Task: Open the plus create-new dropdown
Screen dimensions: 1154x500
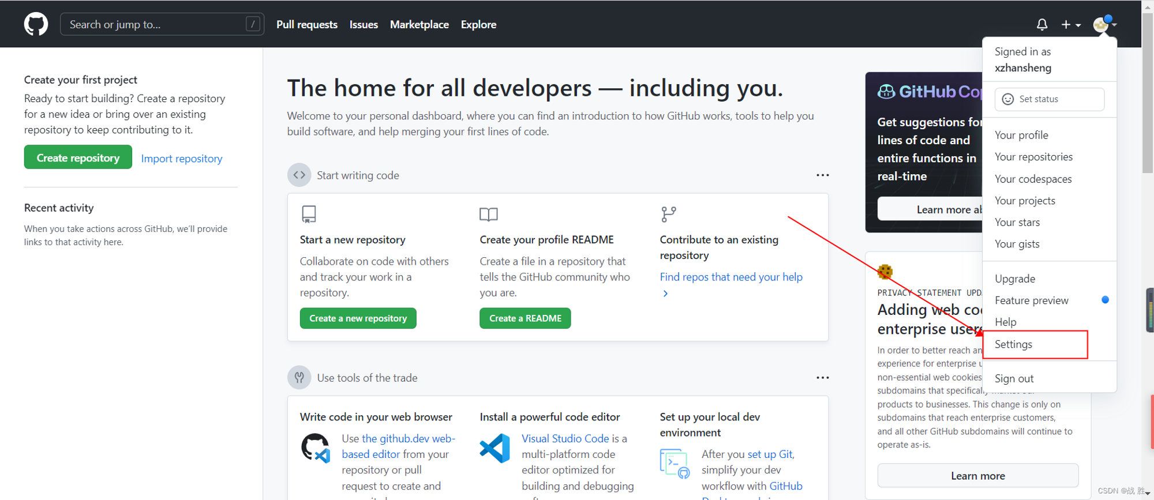Action: 1071,24
